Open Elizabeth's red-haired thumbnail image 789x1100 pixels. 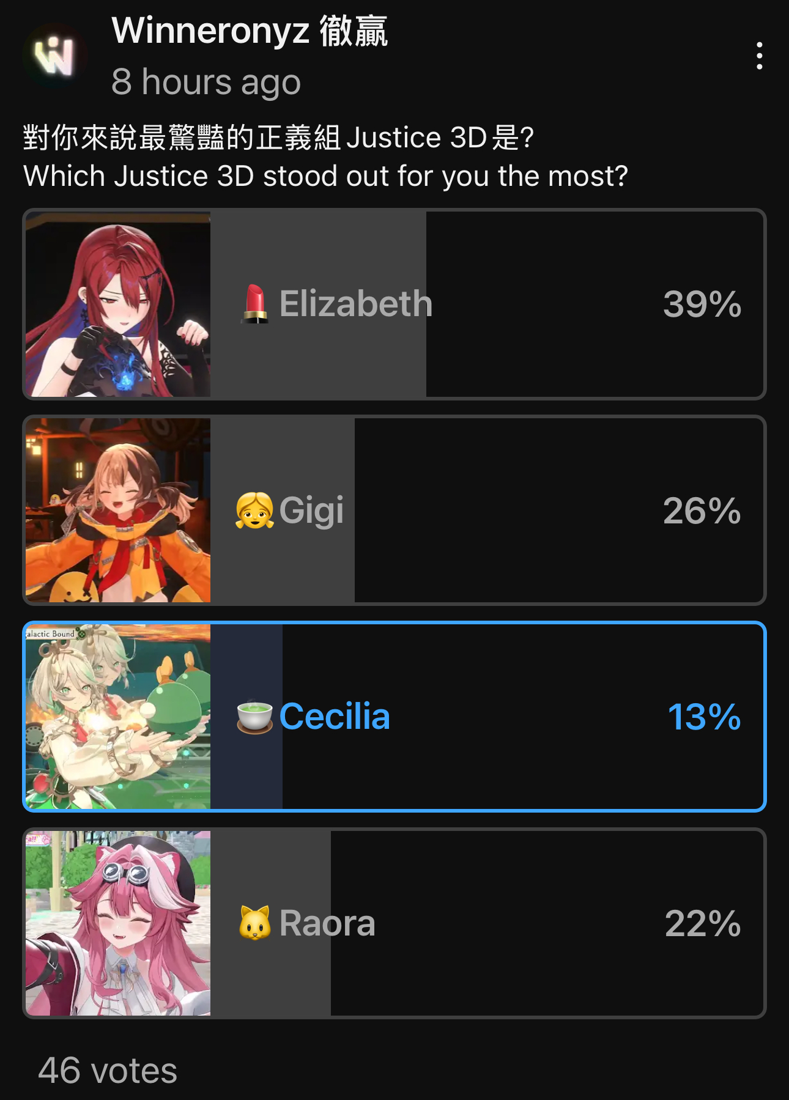(x=118, y=305)
